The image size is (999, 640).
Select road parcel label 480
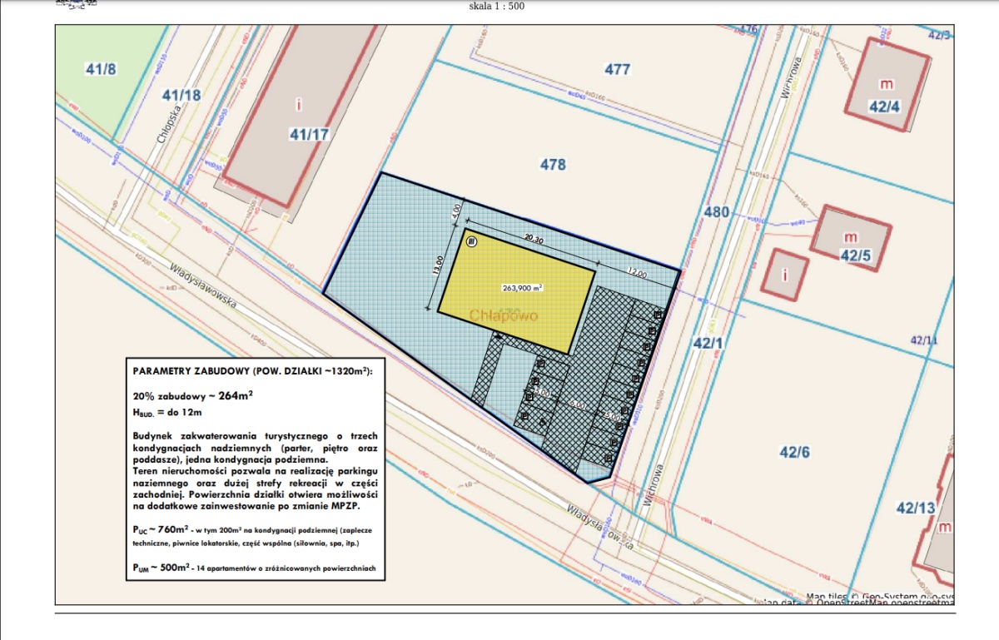pyautogui.click(x=717, y=211)
